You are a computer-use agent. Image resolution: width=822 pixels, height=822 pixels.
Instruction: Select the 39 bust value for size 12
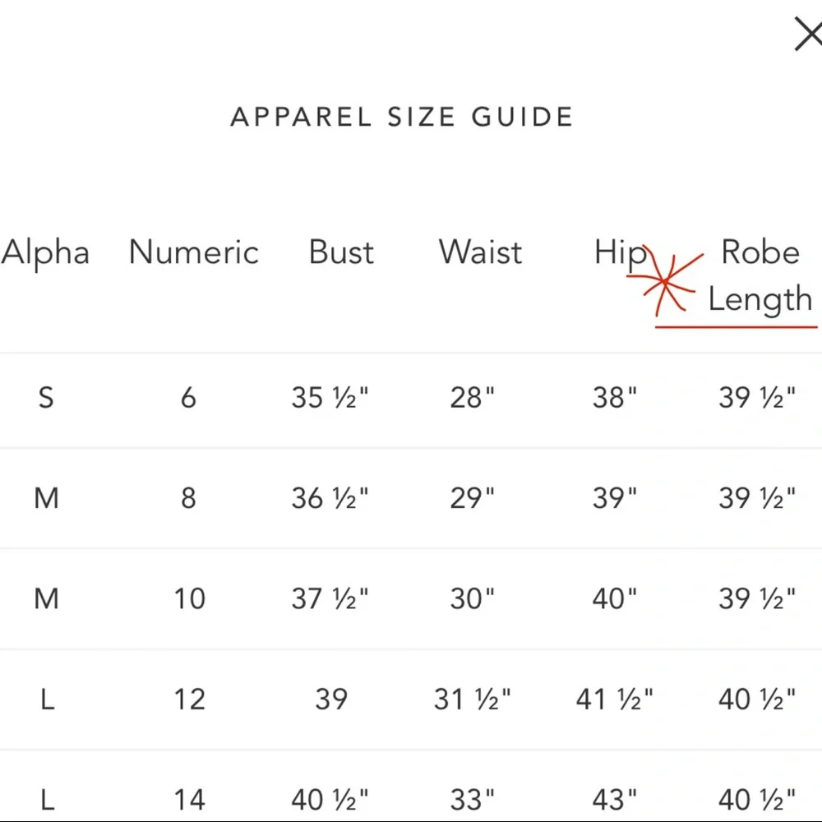click(x=330, y=700)
